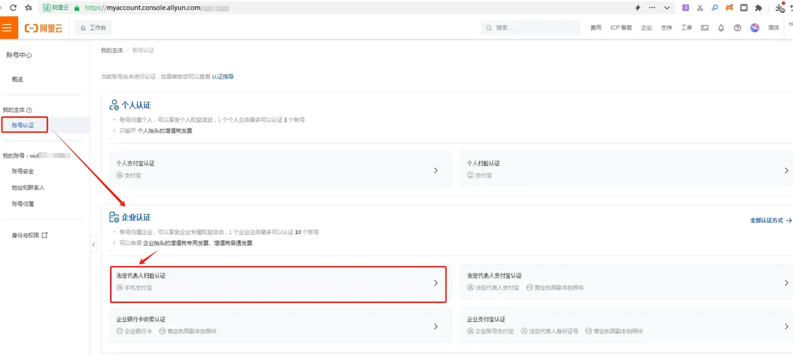The height and width of the screenshot is (356, 793).
Task: Open the ICP 备案 menu
Action: click(x=621, y=28)
